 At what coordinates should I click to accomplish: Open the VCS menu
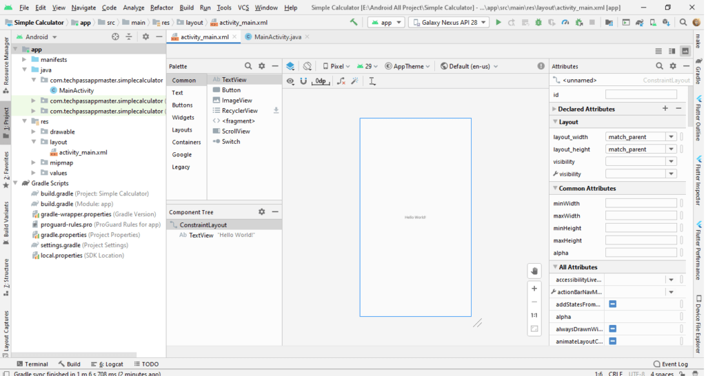[x=243, y=8]
